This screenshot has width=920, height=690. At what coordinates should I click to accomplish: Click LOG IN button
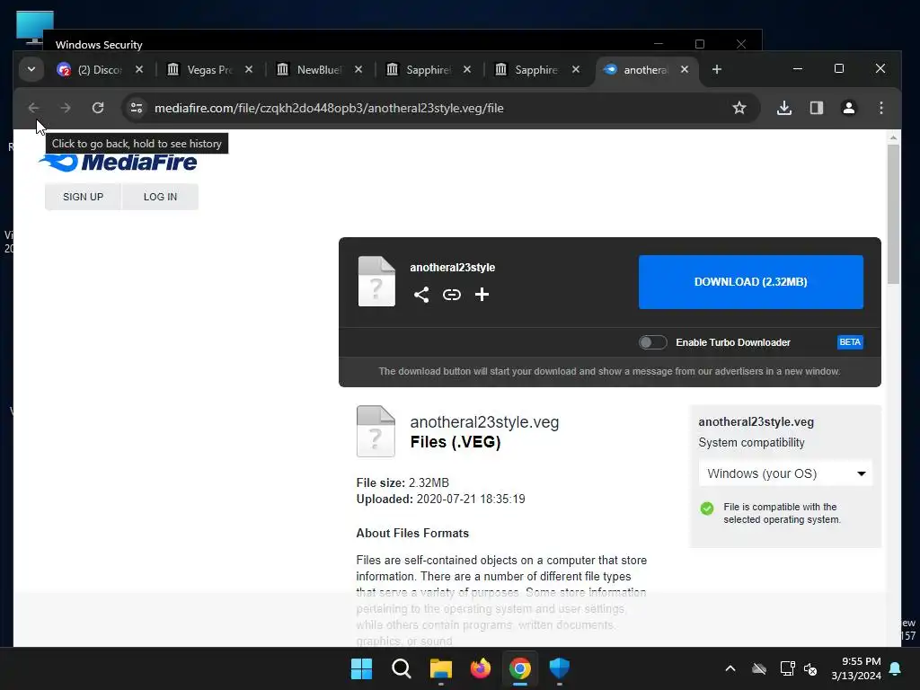click(x=160, y=197)
